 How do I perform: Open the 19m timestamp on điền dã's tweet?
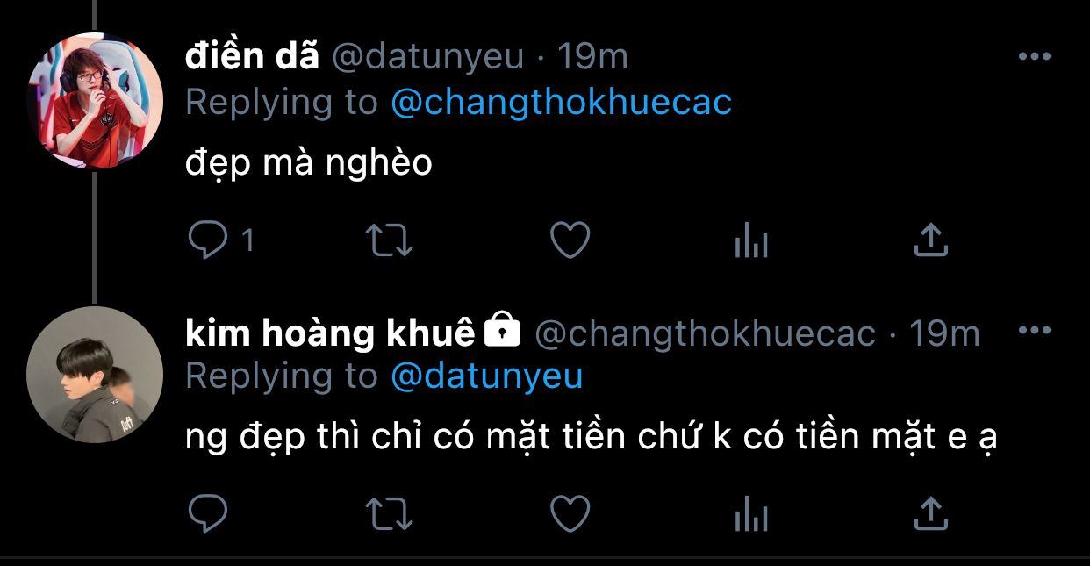(x=593, y=57)
